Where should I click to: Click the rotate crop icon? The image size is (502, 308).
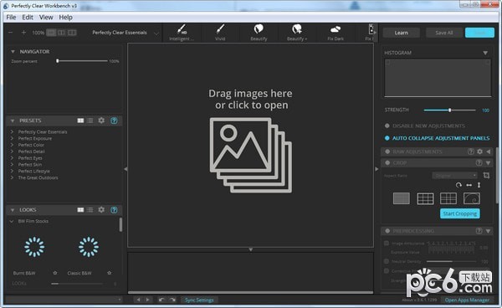[x=458, y=185]
